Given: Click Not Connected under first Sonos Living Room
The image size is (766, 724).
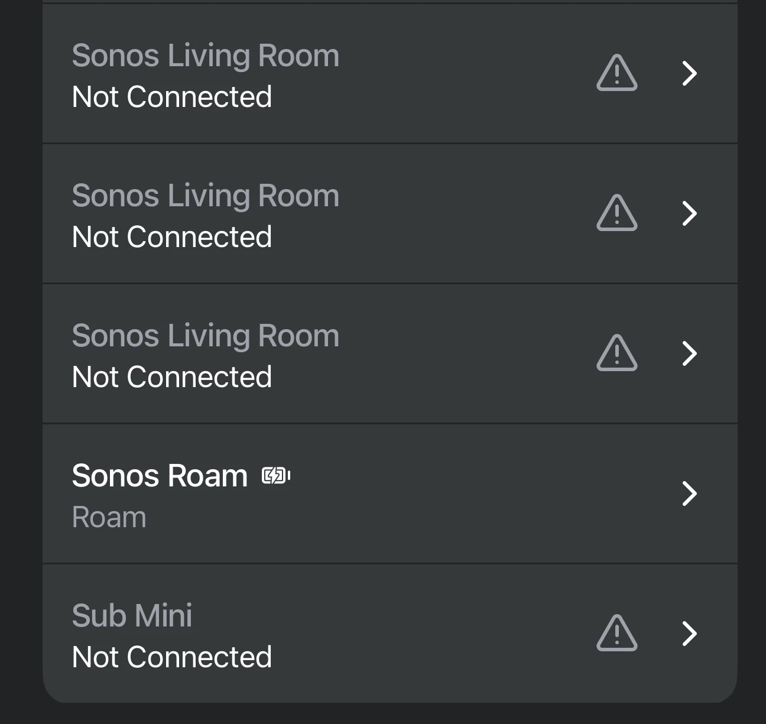Looking at the screenshot, I should tap(172, 97).
